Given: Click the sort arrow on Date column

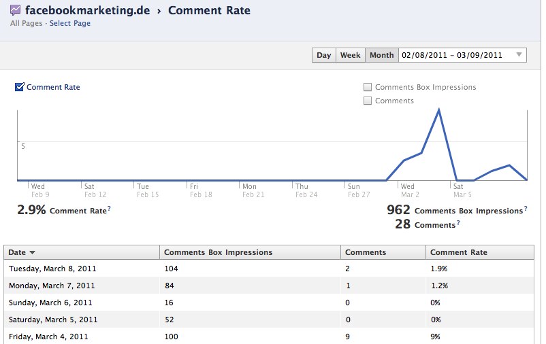Looking at the screenshot, I should coord(32,252).
